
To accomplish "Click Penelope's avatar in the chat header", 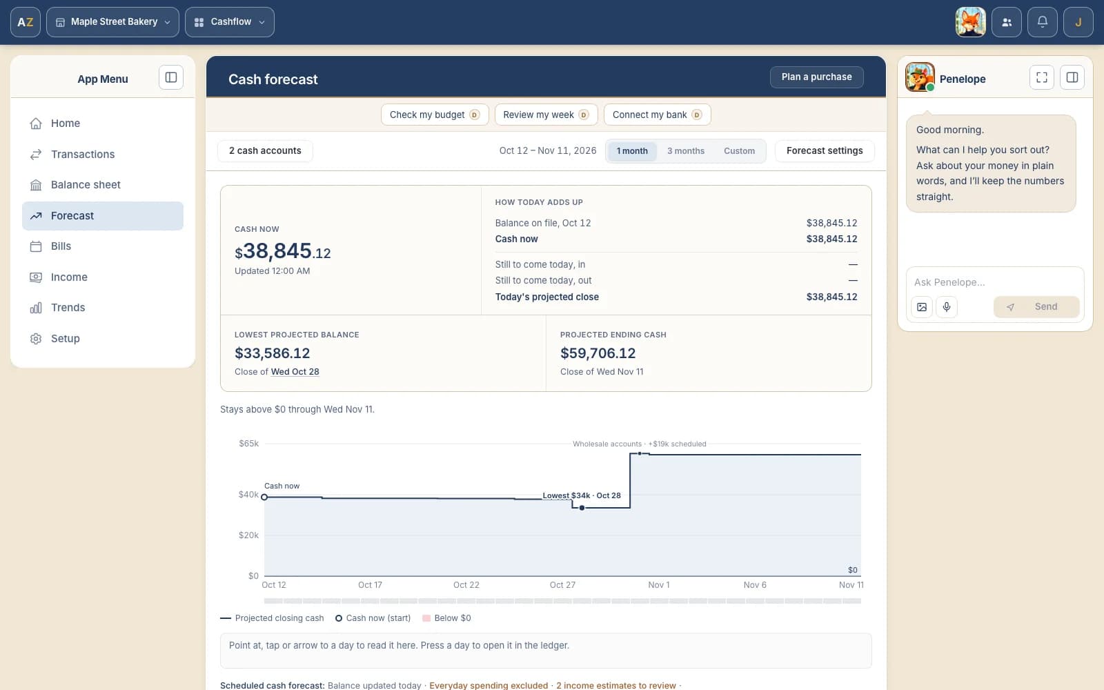I will point(920,77).
